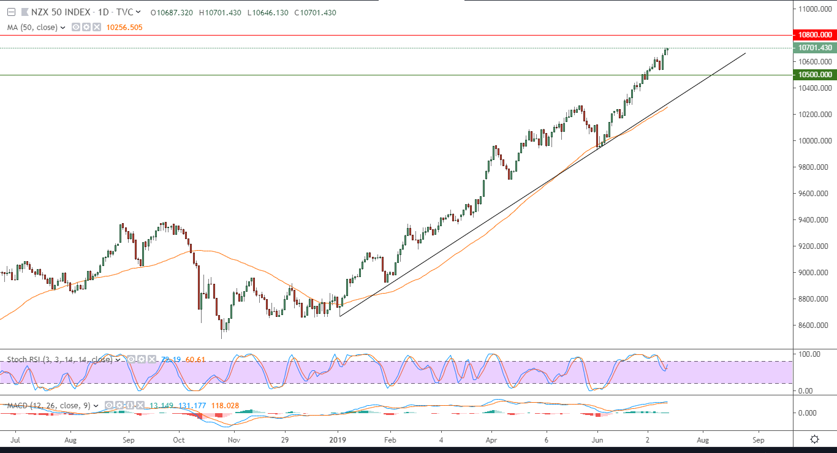Image resolution: width=837 pixels, height=453 pixels.
Task: Remove the MACD indicator with the X icon
Action: (140, 405)
